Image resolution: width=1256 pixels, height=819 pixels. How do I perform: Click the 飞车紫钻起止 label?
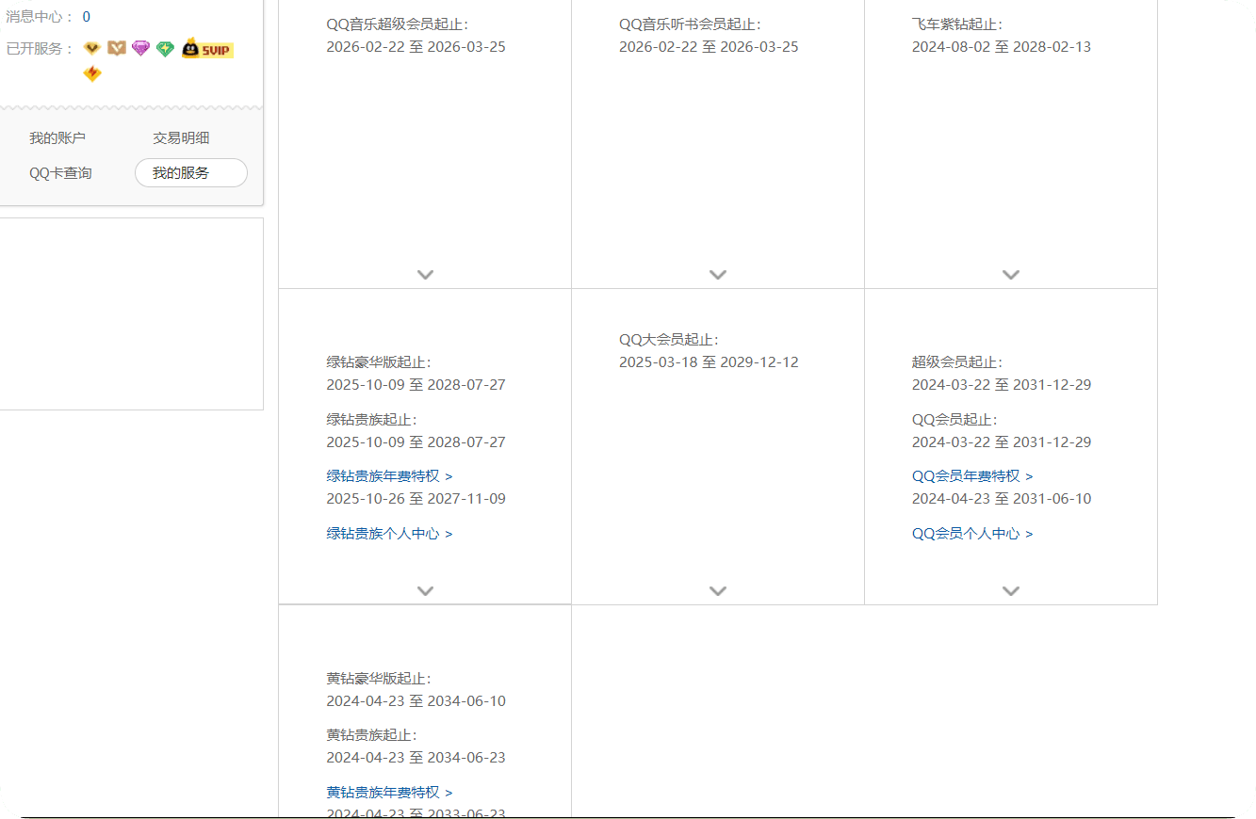(x=957, y=24)
